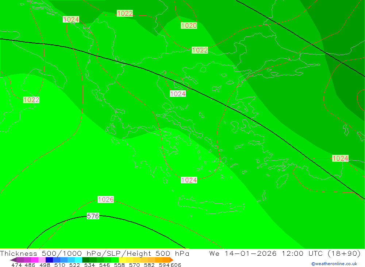Click the 1024 label directly above 1026 contour
This screenshot has height=267, width=365.
(189, 180)
